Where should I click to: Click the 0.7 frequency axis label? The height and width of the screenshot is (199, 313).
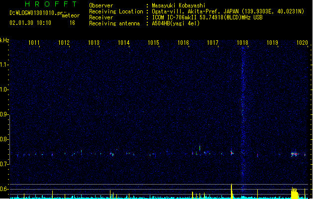pos(4,164)
